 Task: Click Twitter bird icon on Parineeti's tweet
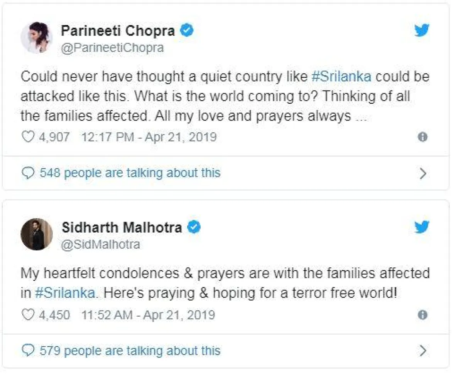click(x=422, y=30)
